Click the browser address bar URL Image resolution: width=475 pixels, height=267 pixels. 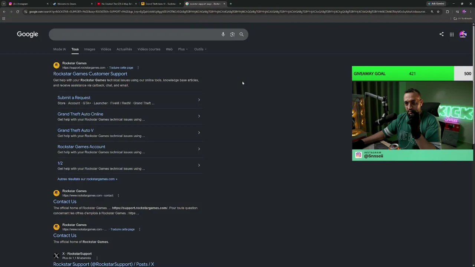tap(227, 11)
